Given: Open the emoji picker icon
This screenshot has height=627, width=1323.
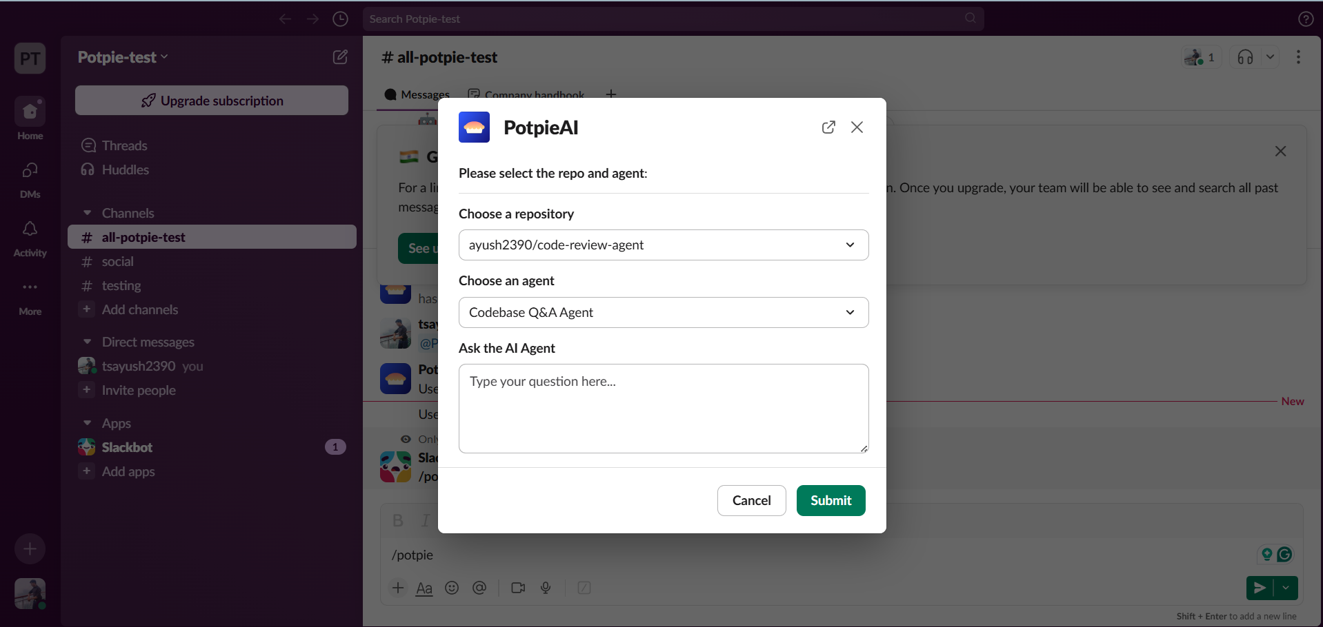Looking at the screenshot, I should pos(452,588).
